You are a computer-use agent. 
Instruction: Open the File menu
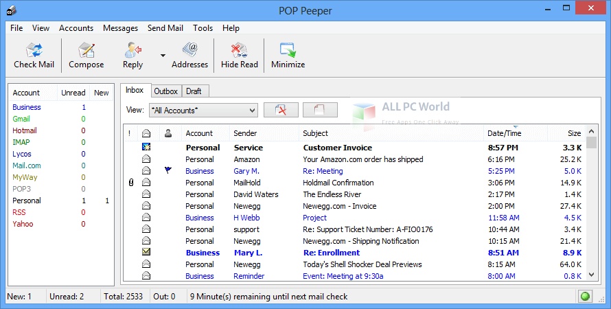pyautogui.click(x=16, y=28)
